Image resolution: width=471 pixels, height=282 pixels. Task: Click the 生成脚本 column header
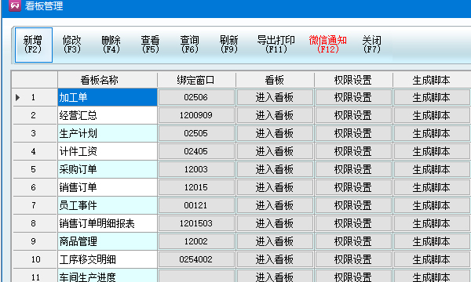click(x=432, y=80)
